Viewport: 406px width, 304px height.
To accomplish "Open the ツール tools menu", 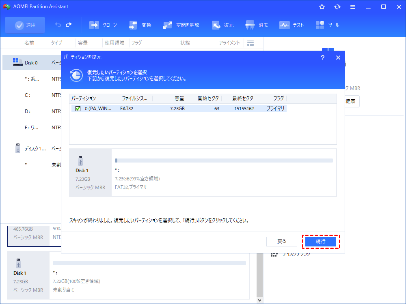I will pos(327,25).
